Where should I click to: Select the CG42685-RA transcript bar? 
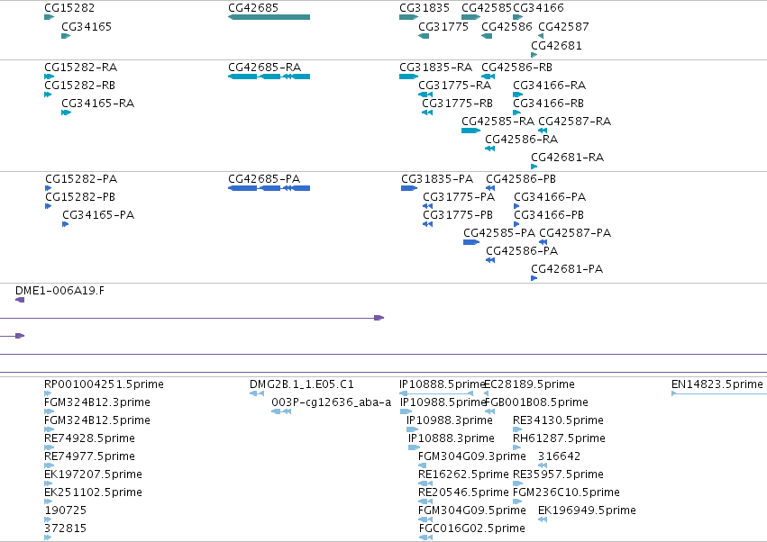click(x=269, y=77)
